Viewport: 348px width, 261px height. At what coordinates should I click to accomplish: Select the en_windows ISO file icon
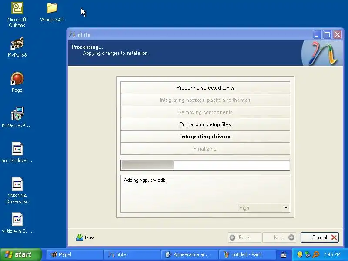pos(17,153)
